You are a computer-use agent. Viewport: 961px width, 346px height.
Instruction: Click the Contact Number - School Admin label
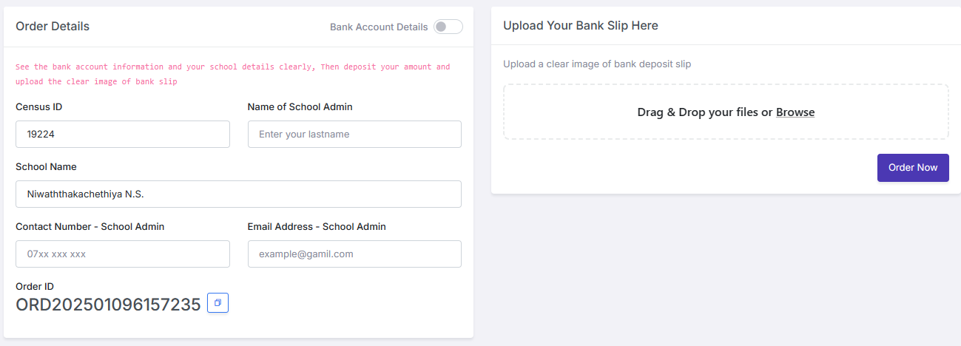90,226
